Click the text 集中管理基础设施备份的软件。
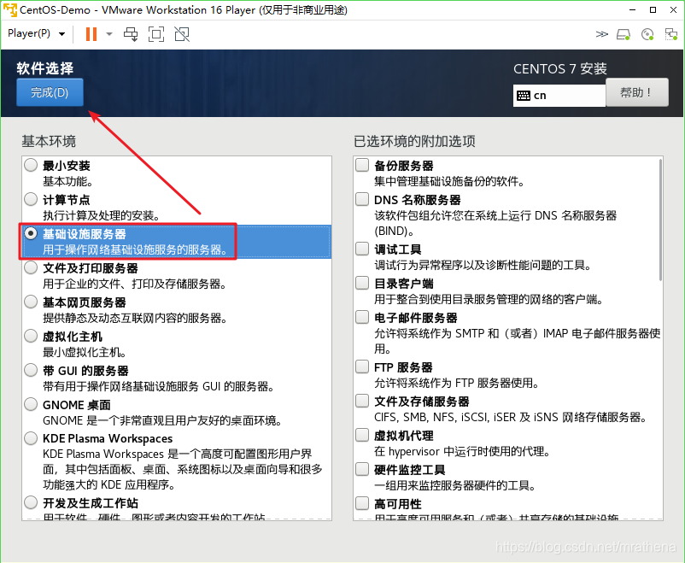Image resolution: width=685 pixels, height=563 pixels. pyautogui.click(x=449, y=181)
